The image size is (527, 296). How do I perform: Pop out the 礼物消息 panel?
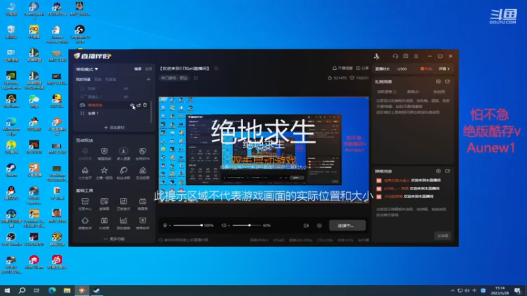point(448,82)
